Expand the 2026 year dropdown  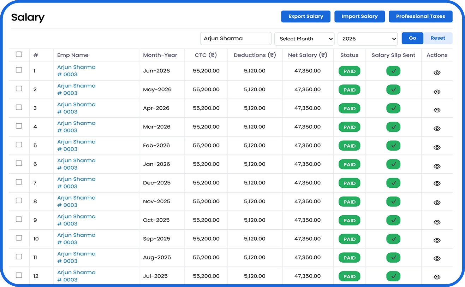pos(368,39)
